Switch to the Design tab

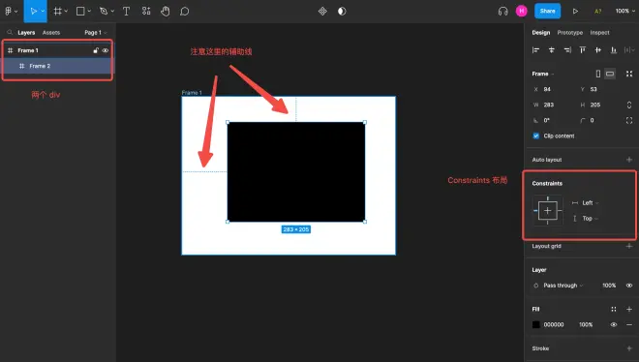pos(541,33)
